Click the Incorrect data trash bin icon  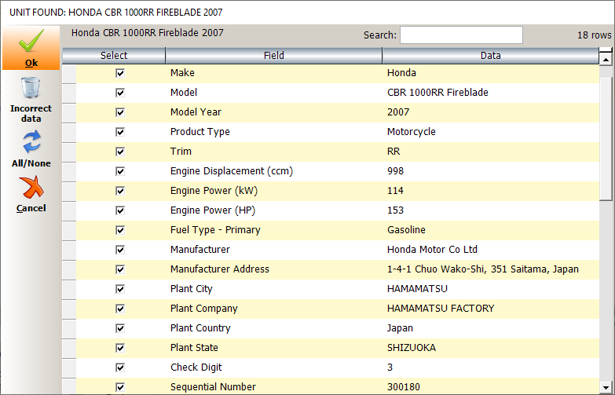pos(31,88)
